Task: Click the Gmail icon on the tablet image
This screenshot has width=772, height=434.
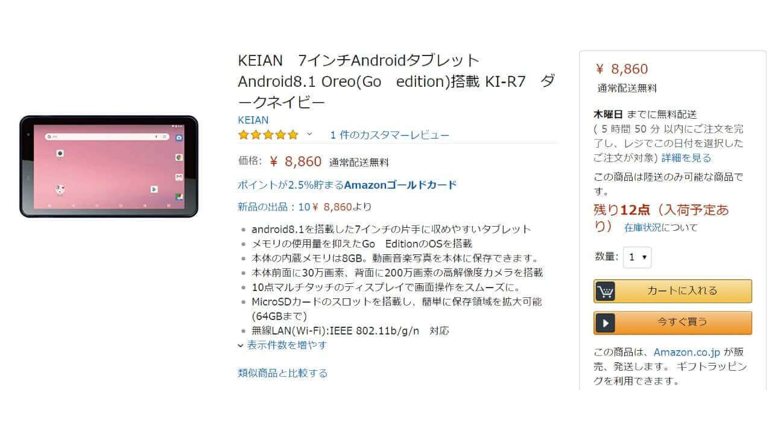Action: [x=179, y=177]
